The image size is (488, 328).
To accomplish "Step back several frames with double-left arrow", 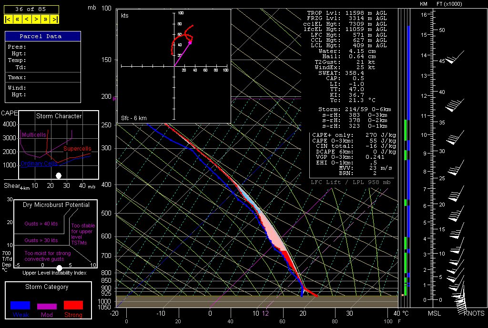I will (x=17, y=19).
